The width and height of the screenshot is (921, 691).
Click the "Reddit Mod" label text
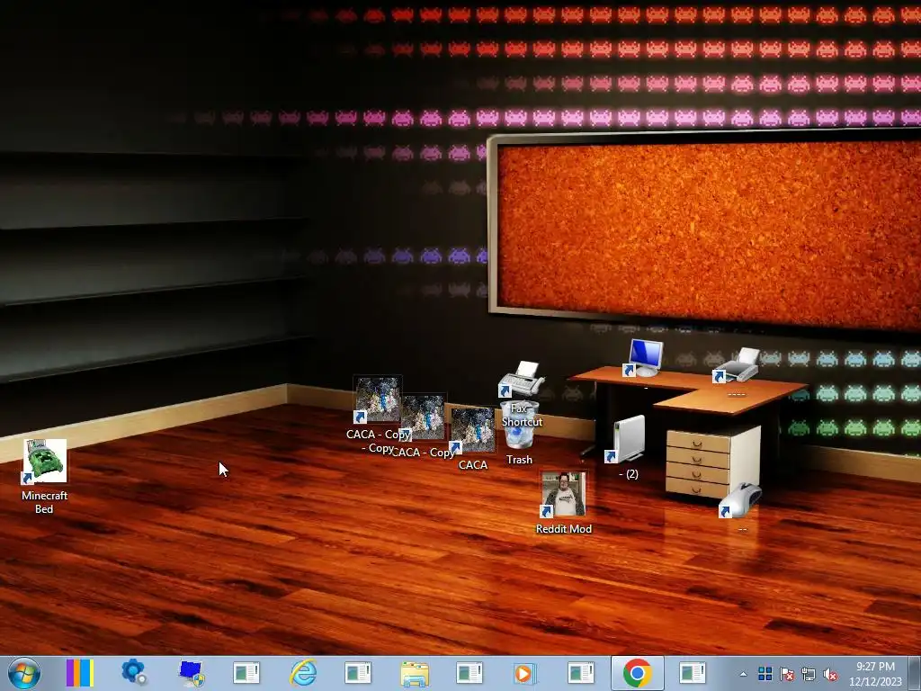pos(564,529)
